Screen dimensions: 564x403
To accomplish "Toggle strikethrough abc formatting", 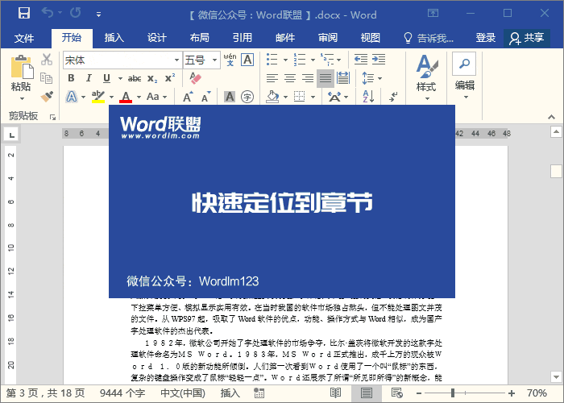I will [x=135, y=78].
